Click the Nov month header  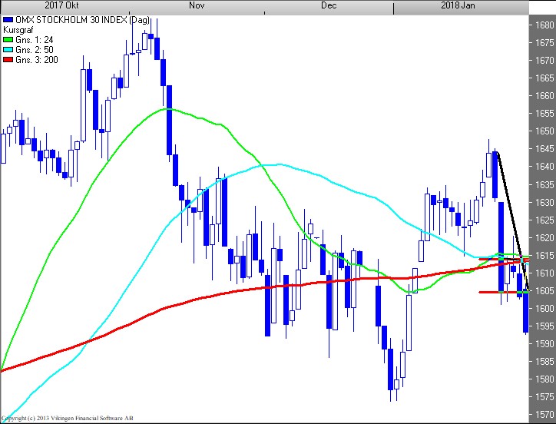coord(196,5)
